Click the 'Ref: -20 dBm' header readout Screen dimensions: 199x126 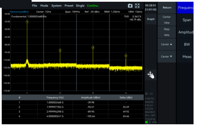point(92,12)
